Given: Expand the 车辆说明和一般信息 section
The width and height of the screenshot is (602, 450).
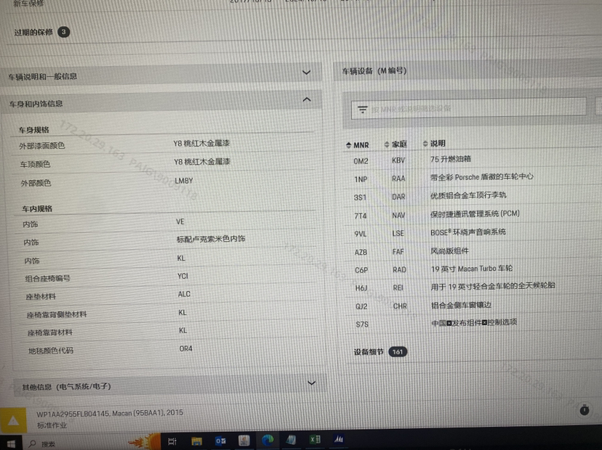Looking at the screenshot, I should (306, 72).
